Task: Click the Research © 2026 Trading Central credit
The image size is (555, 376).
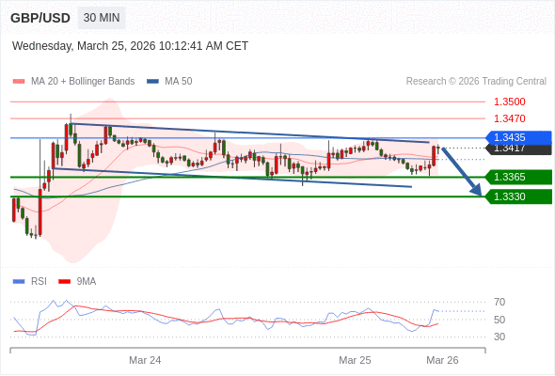Action: (476, 82)
